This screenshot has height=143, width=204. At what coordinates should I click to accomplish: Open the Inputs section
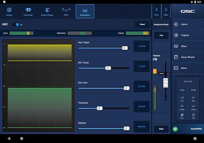click(188, 24)
